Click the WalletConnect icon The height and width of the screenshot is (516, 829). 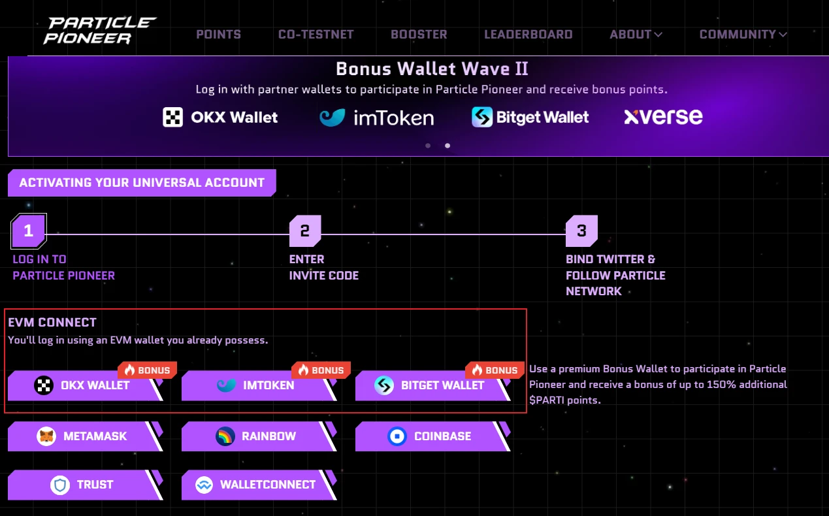click(x=204, y=485)
